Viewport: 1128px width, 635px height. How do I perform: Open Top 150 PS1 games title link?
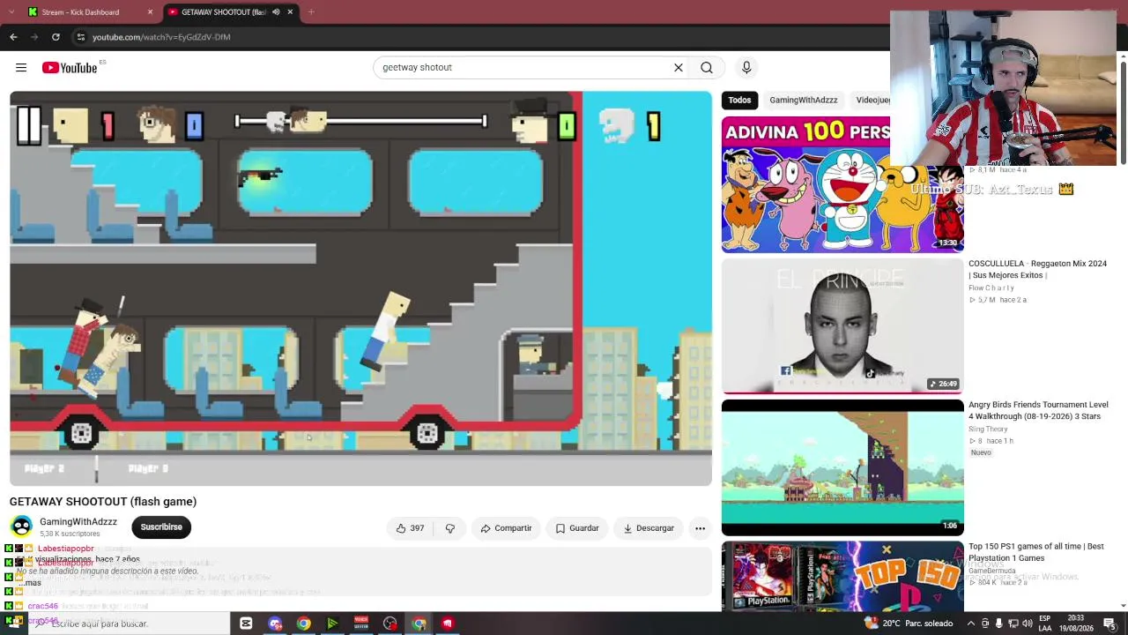1035,552
